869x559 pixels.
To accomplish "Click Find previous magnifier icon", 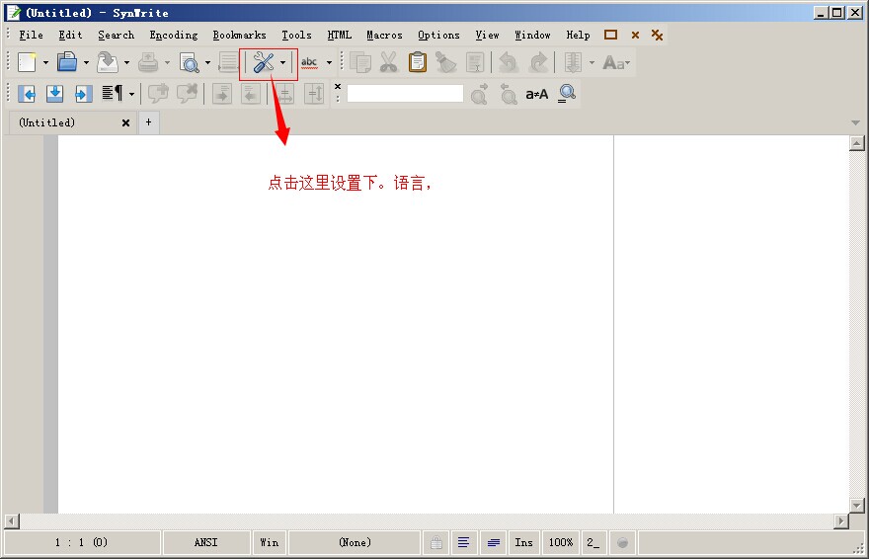I will coord(508,94).
